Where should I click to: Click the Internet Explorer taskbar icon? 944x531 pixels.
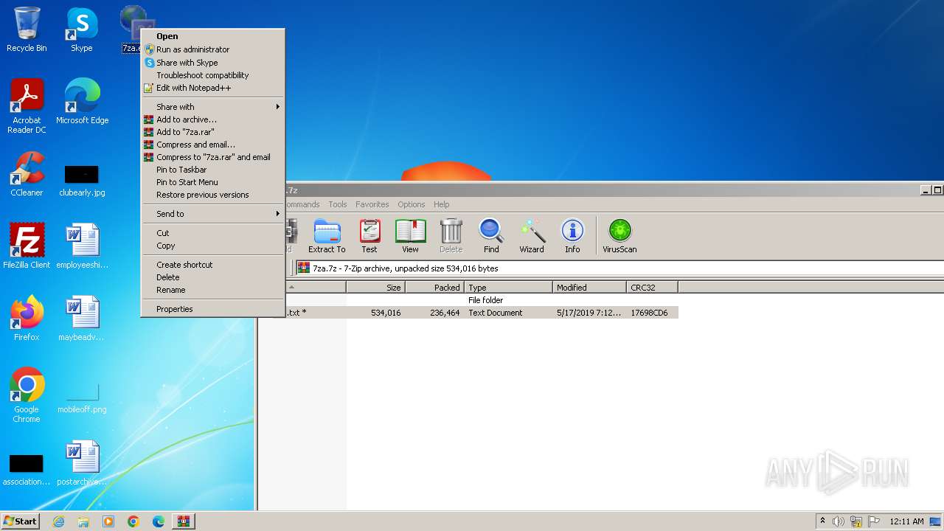(58, 521)
